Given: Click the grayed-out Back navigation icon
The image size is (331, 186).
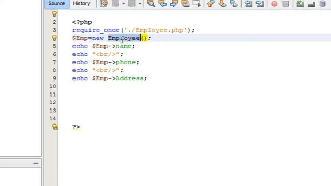Looking at the screenshot, I should [115, 4].
